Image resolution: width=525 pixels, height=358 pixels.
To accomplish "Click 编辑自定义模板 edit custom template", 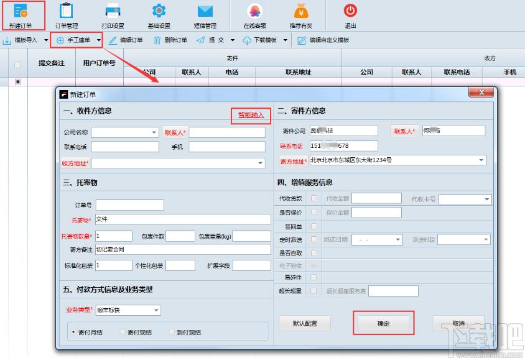I will pos(323,40).
